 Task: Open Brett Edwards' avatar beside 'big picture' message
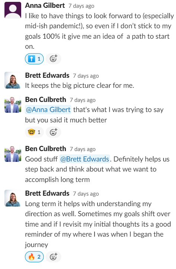(13, 80)
